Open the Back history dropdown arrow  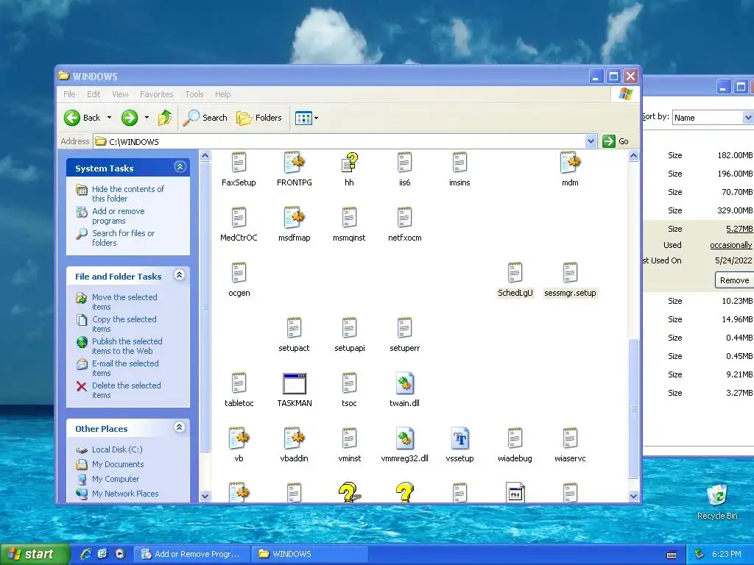109,118
